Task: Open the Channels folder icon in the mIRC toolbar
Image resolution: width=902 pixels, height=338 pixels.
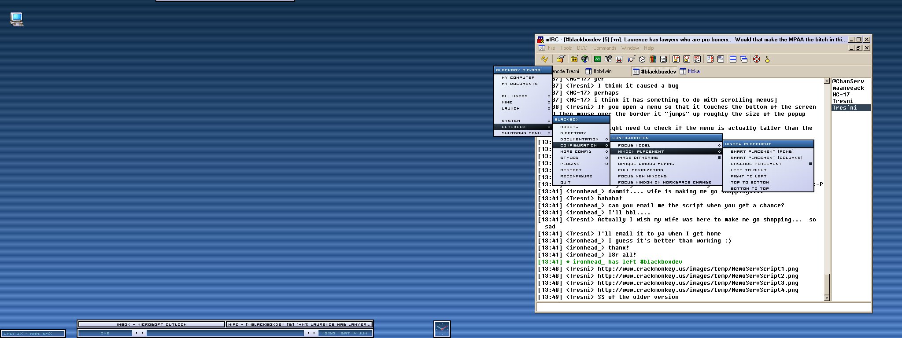Action: pos(574,59)
